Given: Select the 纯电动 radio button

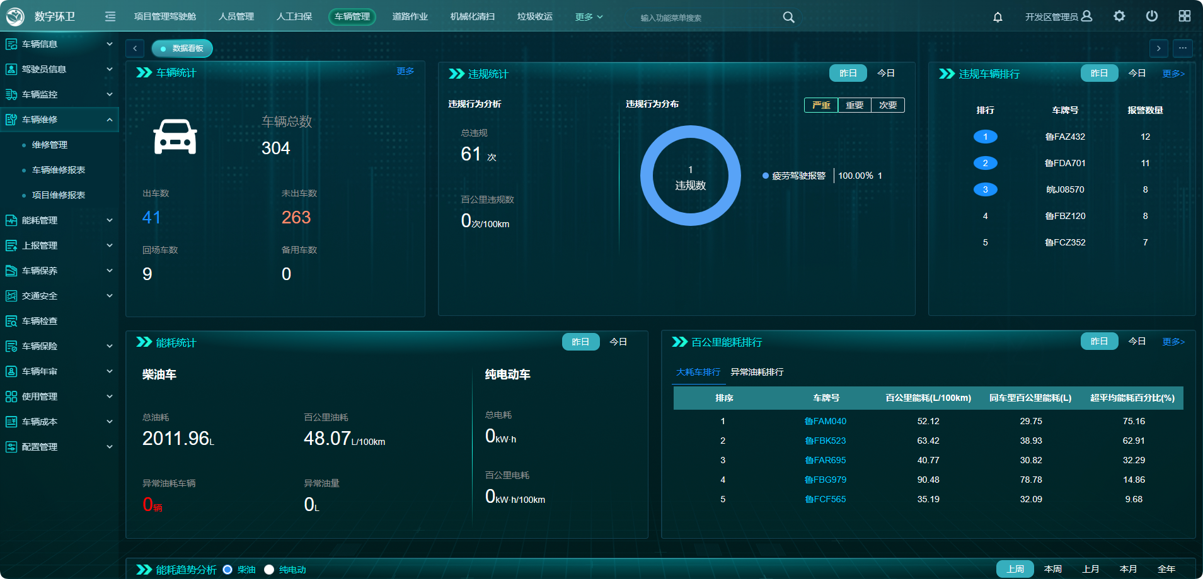Looking at the screenshot, I should click(x=269, y=570).
